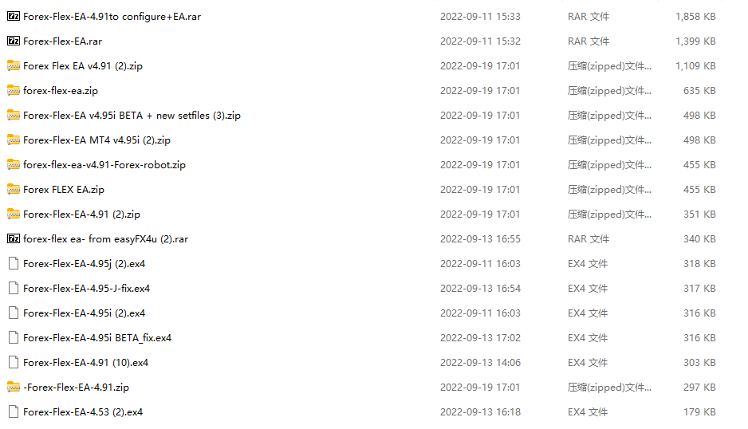This screenshot has height=429, width=748.
Task: Select Forex-Flex-EA-4.91 (10).ex4 file name
Action: (x=85, y=363)
